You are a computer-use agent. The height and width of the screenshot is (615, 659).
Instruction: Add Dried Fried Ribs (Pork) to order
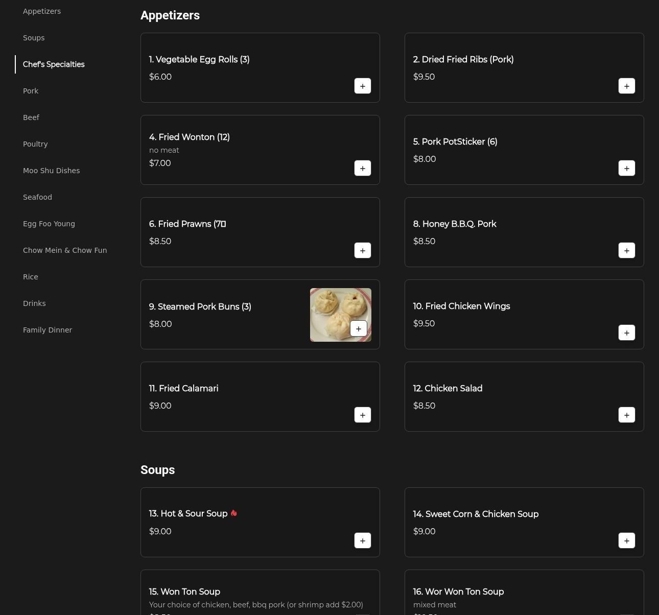(x=627, y=86)
